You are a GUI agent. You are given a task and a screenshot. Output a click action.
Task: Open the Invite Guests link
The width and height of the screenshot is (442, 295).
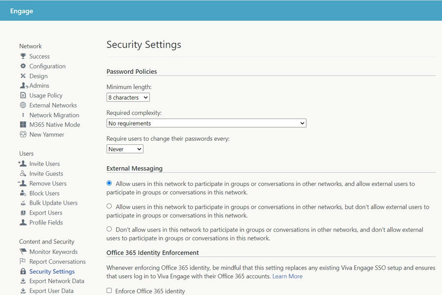point(46,173)
